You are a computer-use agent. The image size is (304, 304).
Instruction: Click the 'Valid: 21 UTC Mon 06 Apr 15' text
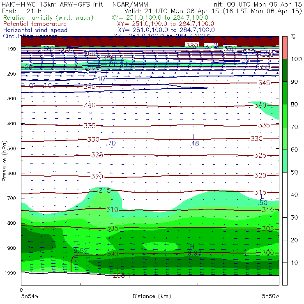(172, 11)
